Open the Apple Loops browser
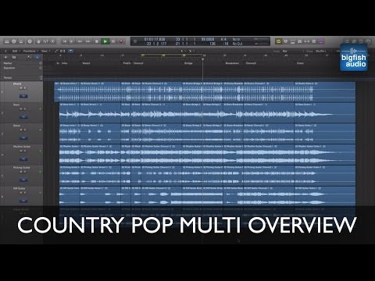The height and width of the screenshot is (281, 375). [361, 41]
